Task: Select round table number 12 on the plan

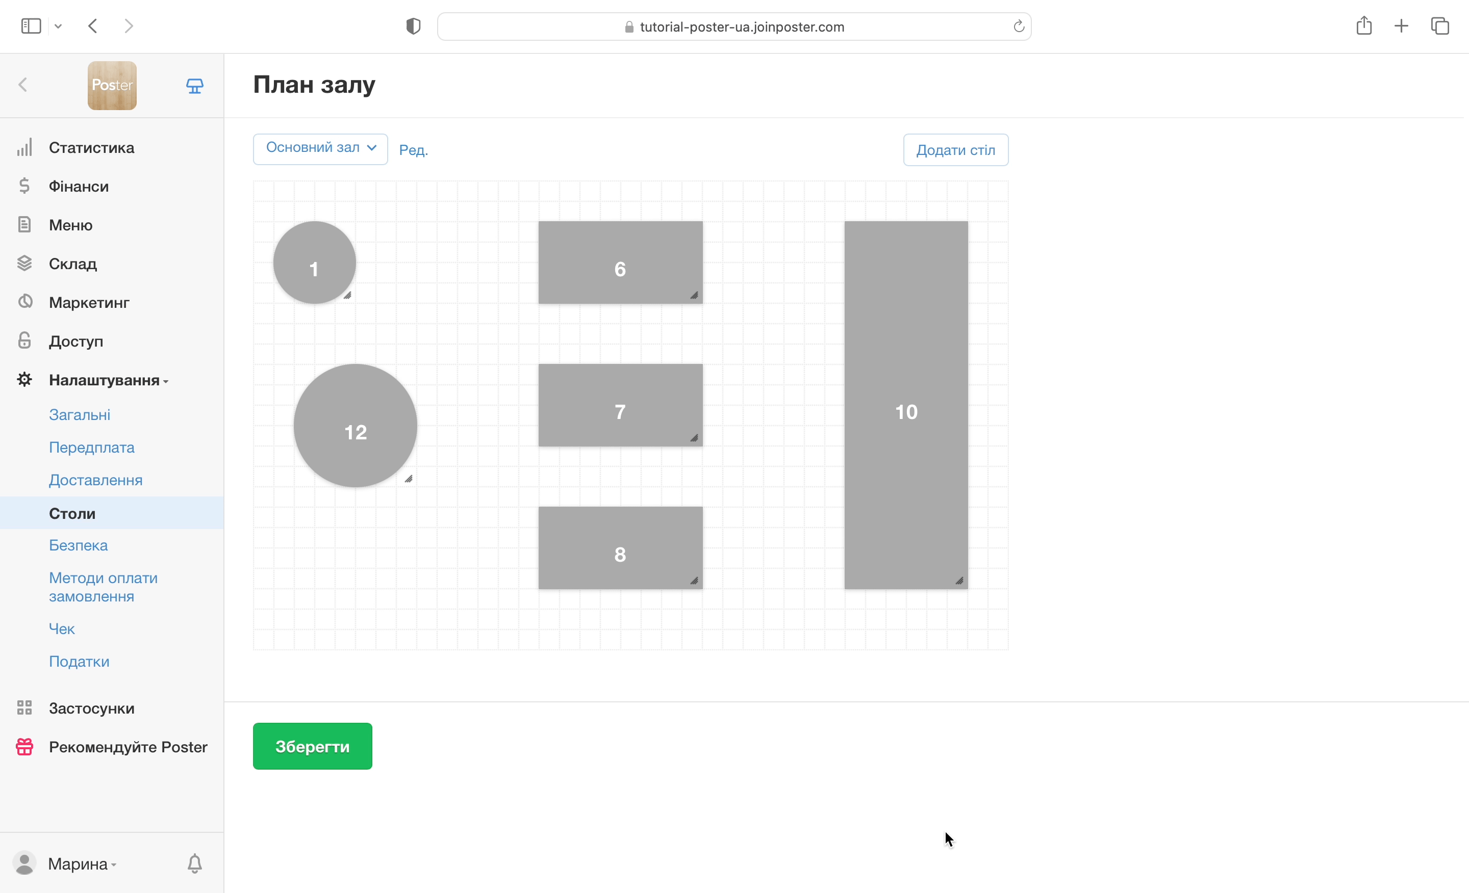Action: (356, 426)
